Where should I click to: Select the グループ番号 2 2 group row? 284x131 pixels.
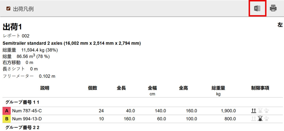click(22, 127)
